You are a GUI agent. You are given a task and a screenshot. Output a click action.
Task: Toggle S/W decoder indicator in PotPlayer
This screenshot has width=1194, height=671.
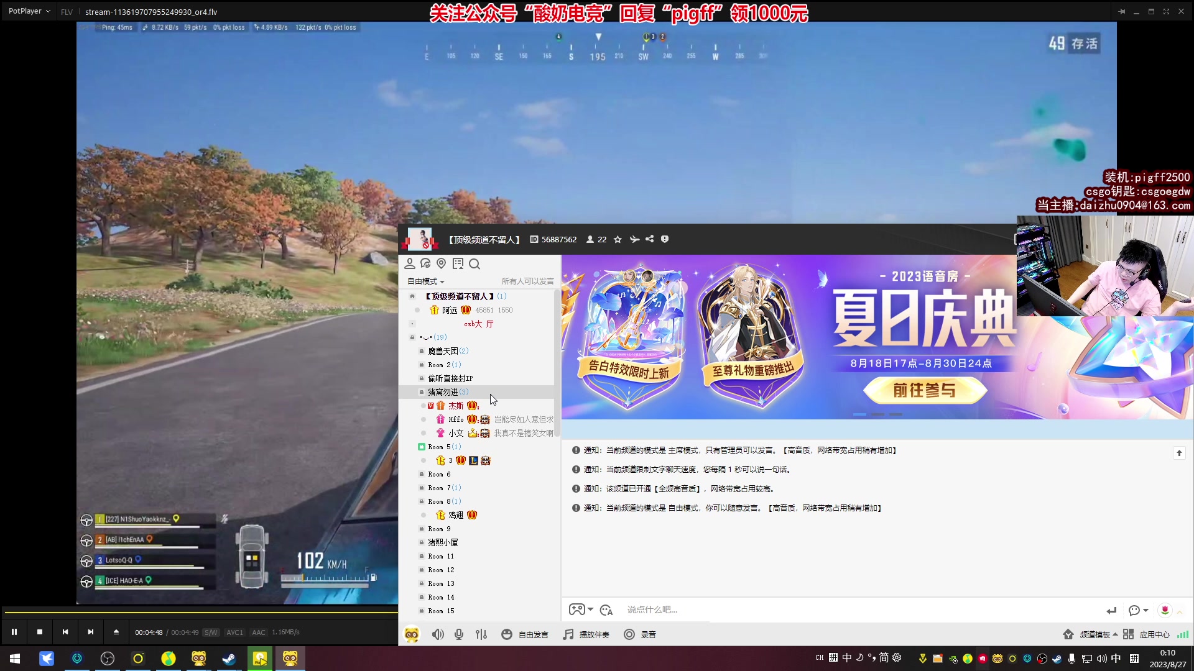[211, 632]
